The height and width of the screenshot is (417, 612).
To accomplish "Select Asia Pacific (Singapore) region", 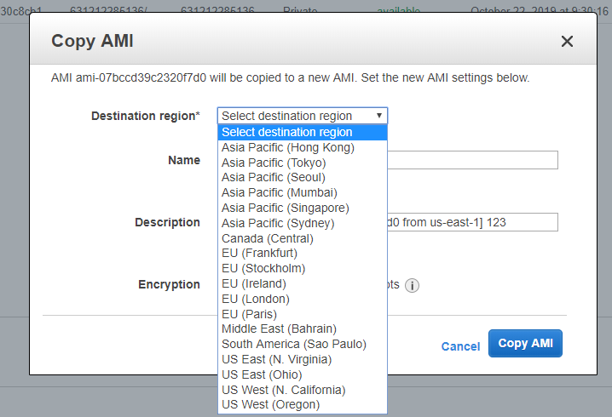I will pyautogui.click(x=302, y=208).
